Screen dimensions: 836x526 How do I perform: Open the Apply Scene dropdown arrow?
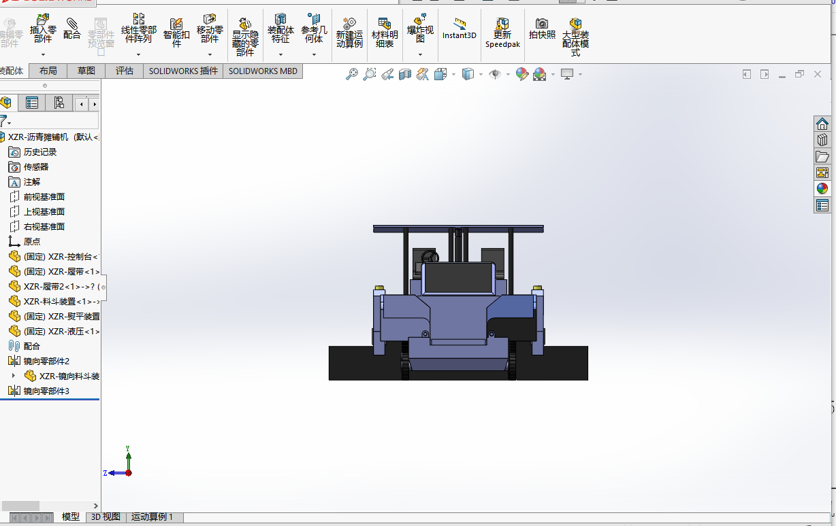(553, 75)
